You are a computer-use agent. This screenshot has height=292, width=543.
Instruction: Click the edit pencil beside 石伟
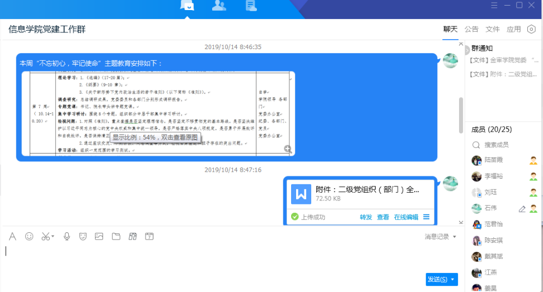(x=522, y=209)
